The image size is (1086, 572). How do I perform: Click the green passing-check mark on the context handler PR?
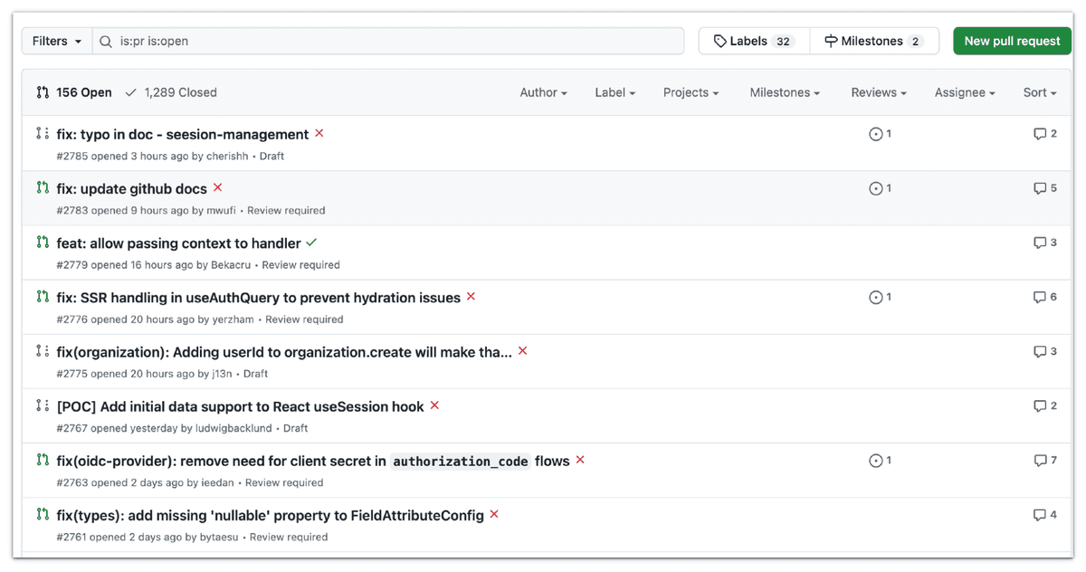coord(311,243)
